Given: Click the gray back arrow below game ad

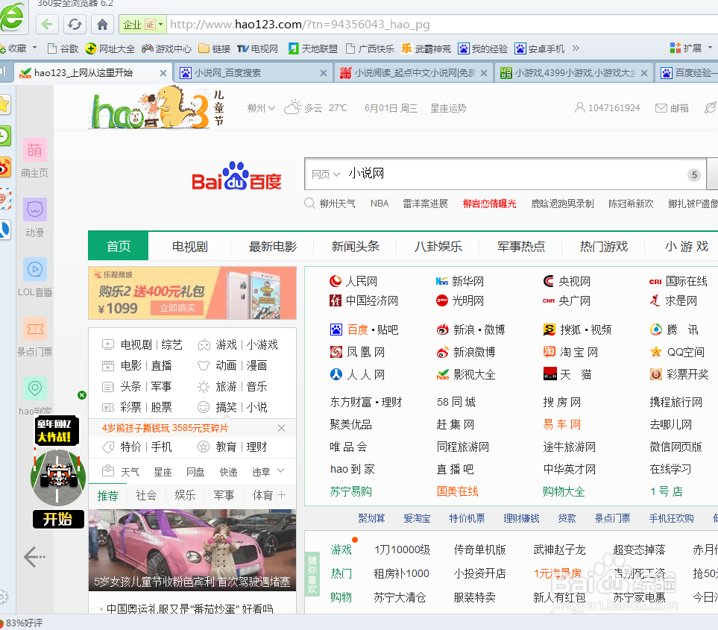Looking at the screenshot, I should click(x=34, y=557).
